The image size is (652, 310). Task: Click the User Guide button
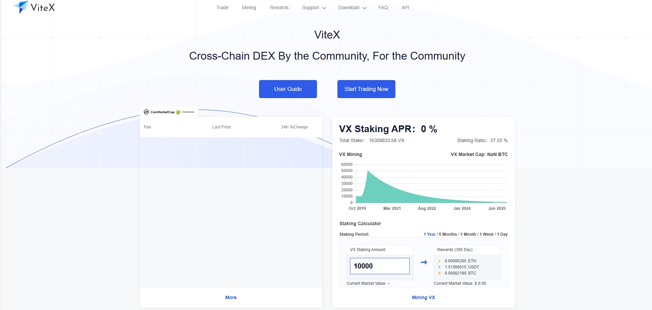tap(288, 89)
